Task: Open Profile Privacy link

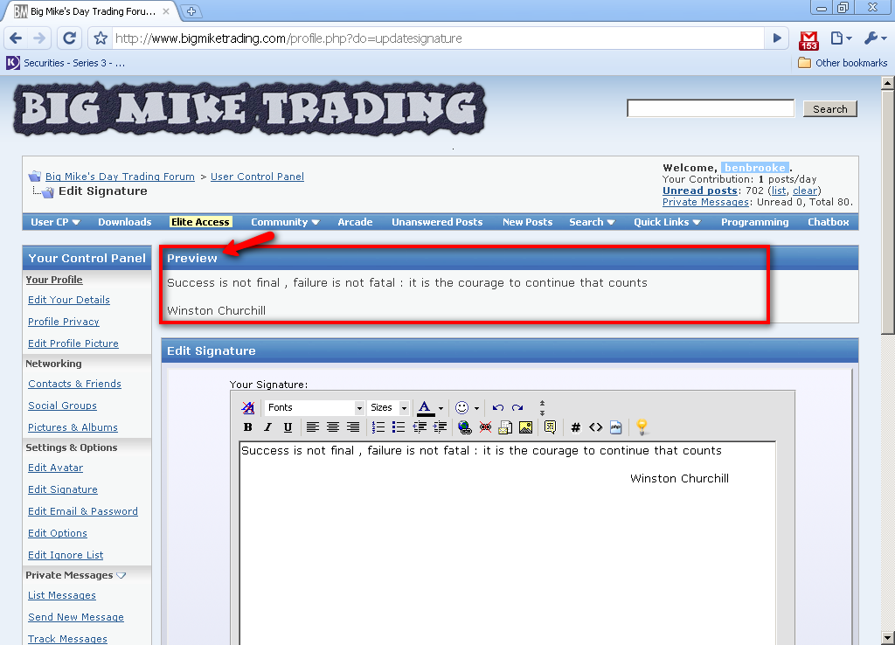Action: pyautogui.click(x=63, y=322)
